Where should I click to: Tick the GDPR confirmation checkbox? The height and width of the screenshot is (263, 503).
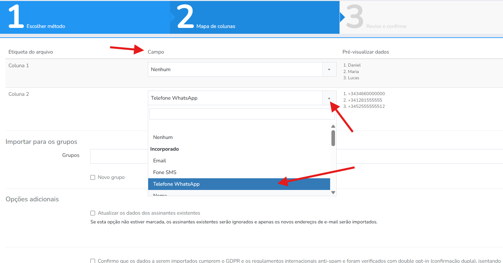coord(93,261)
